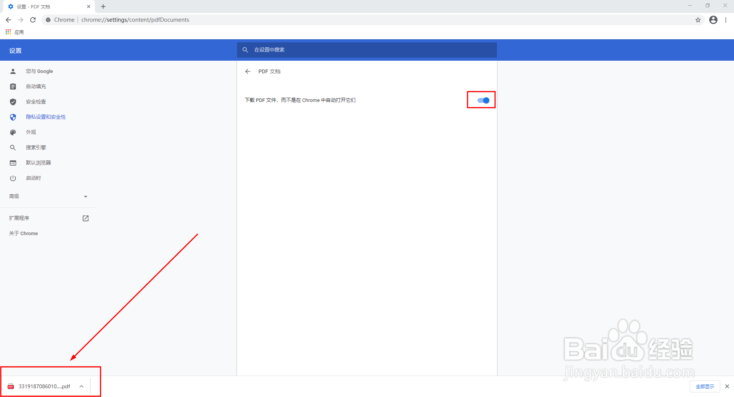The height and width of the screenshot is (397, 734).
Task: Click 全部显示 to show all downloads
Action: [x=705, y=386]
